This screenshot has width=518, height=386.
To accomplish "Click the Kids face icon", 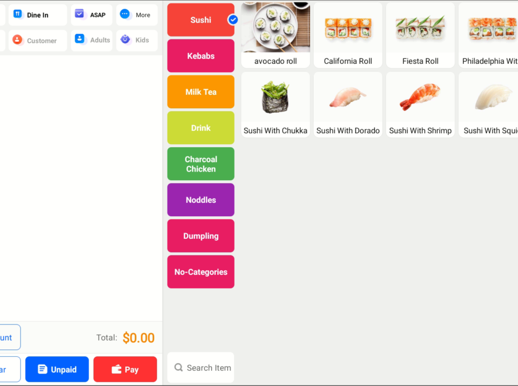I will (125, 39).
